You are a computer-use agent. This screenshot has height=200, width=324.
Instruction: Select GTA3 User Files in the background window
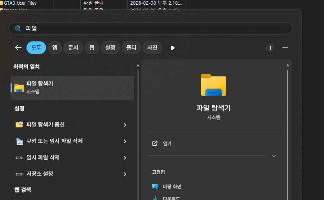[20, 3]
